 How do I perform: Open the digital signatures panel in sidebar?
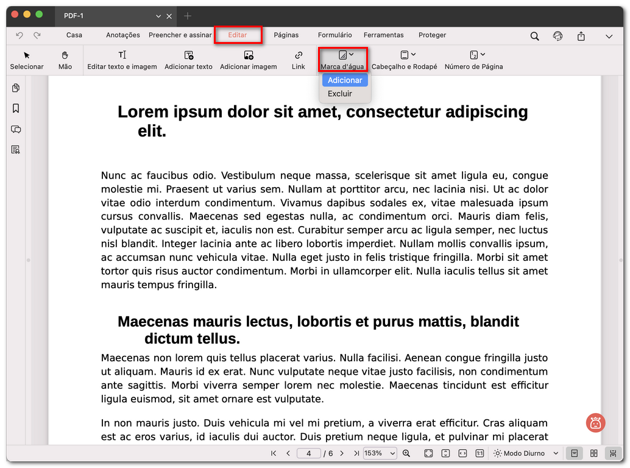click(15, 150)
